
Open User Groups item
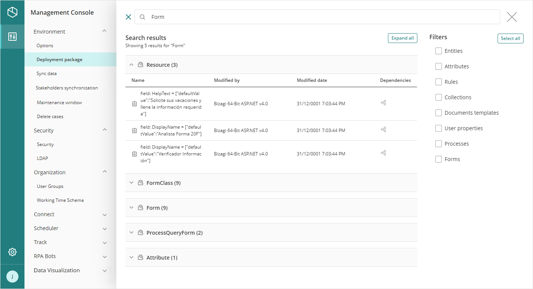pyautogui.click(x=50, y=186)
